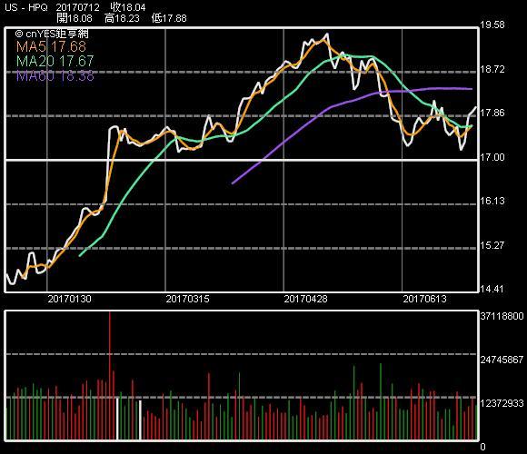Select the MA60 18.38 legend label
527x454 pixels.
point(55,76)
